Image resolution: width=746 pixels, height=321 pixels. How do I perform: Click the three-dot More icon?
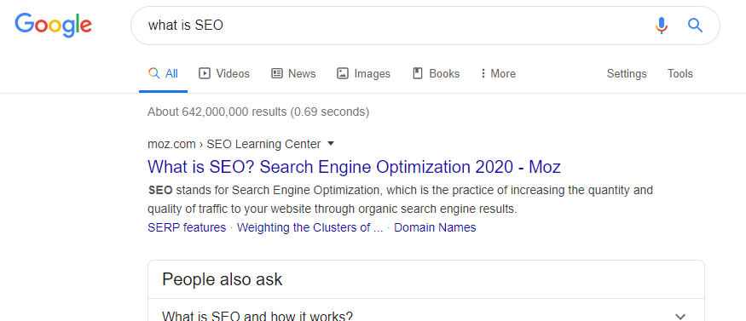point(483,73)
